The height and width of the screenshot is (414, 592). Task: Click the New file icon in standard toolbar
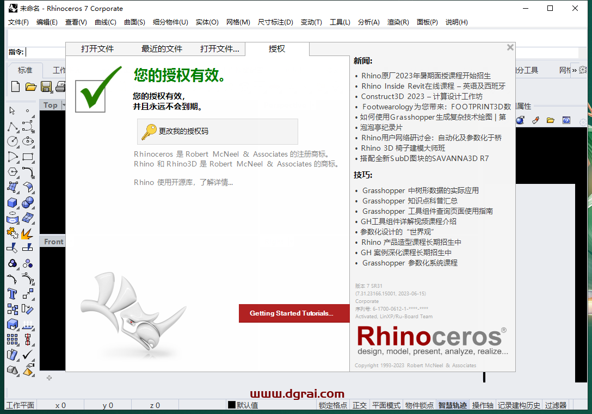[15, 87]
